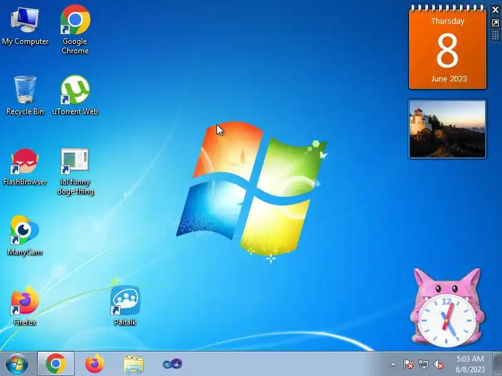Open Chrome from the taskbar
Image resolution: width=502 pixels, height=376 pixels.
(x=56, y=364)
